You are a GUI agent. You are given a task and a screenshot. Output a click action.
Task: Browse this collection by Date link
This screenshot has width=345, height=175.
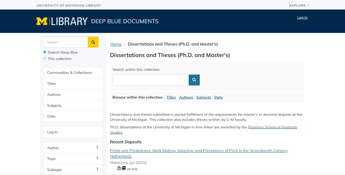click(218, 97)
